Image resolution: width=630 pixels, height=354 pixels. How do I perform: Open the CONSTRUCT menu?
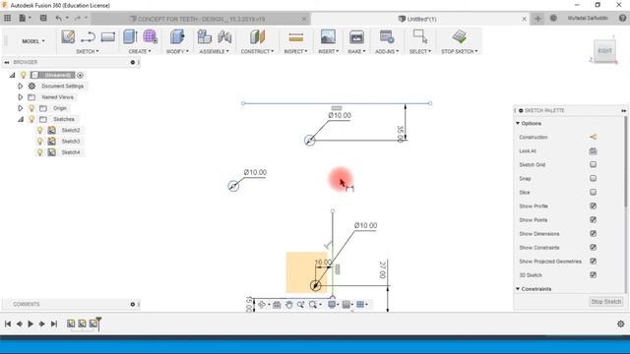coord(257,51)
